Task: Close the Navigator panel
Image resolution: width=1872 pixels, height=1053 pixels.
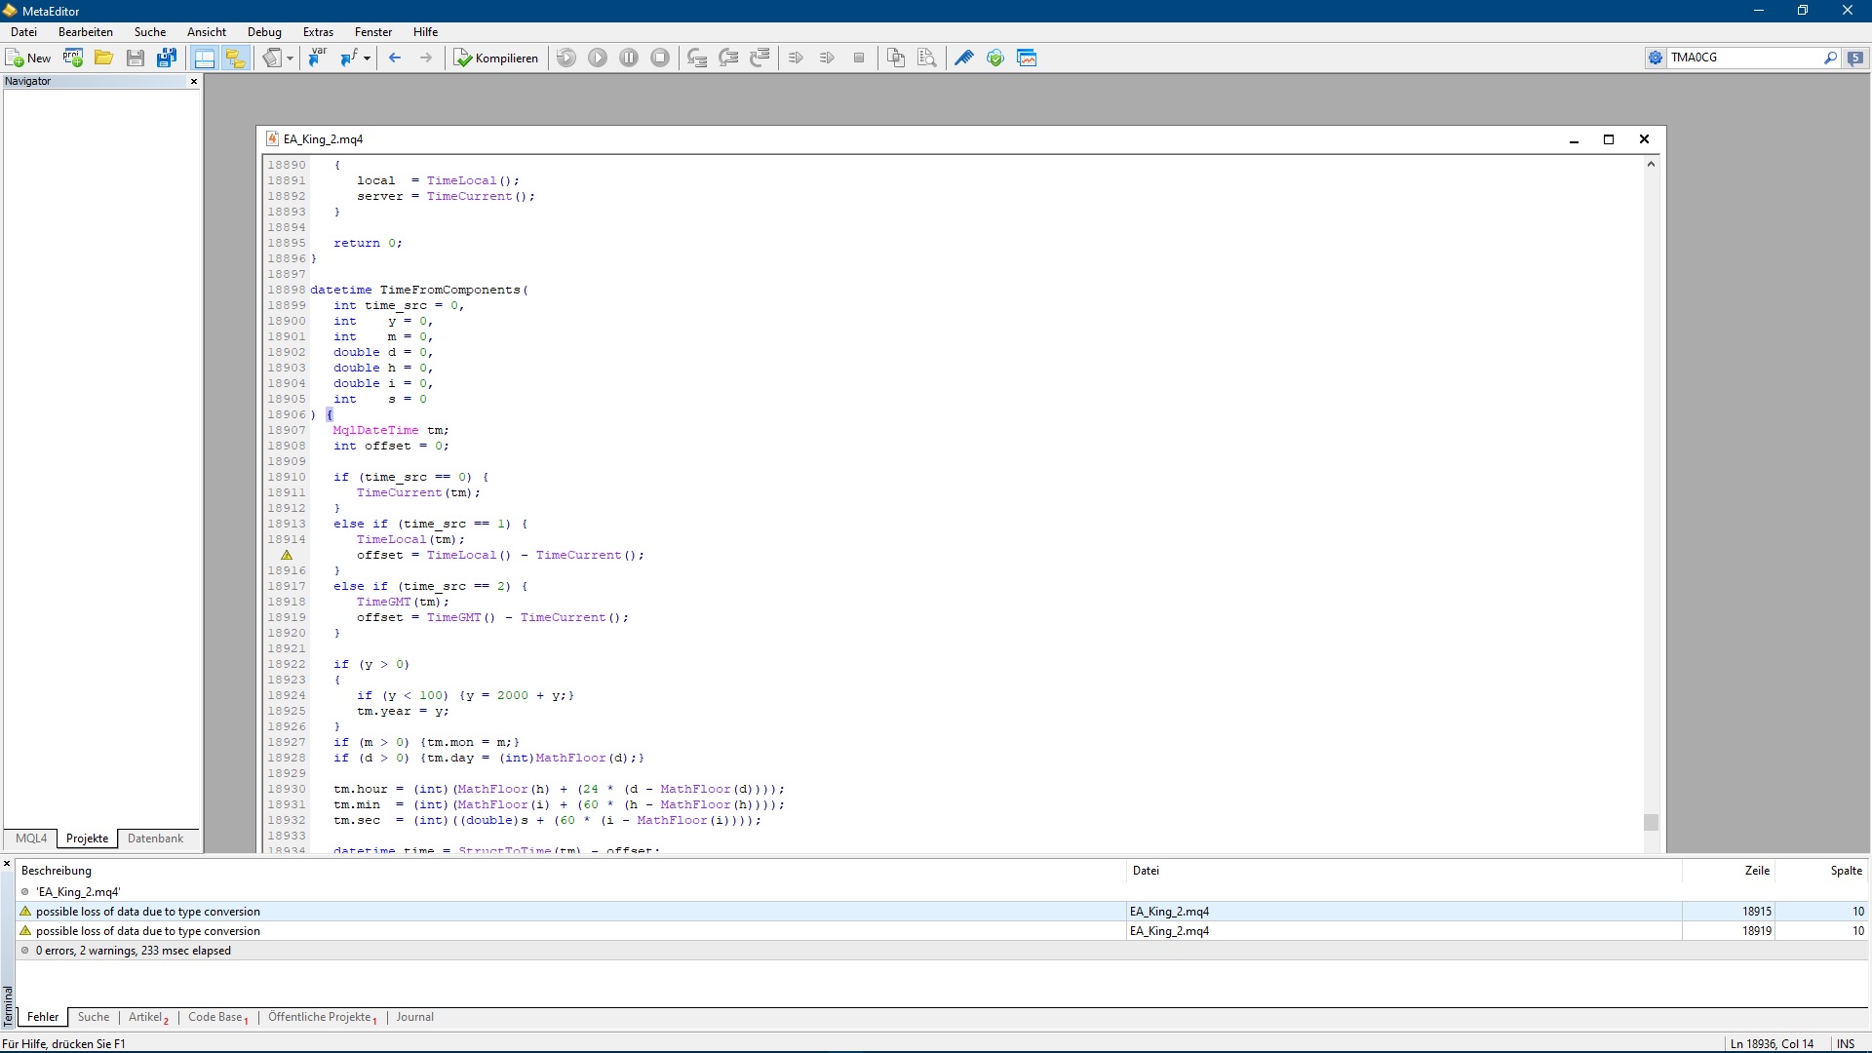Action: (194, 82)
